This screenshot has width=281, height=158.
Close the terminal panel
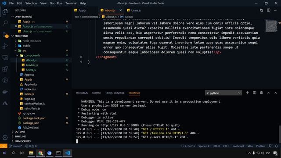point(275,93)
